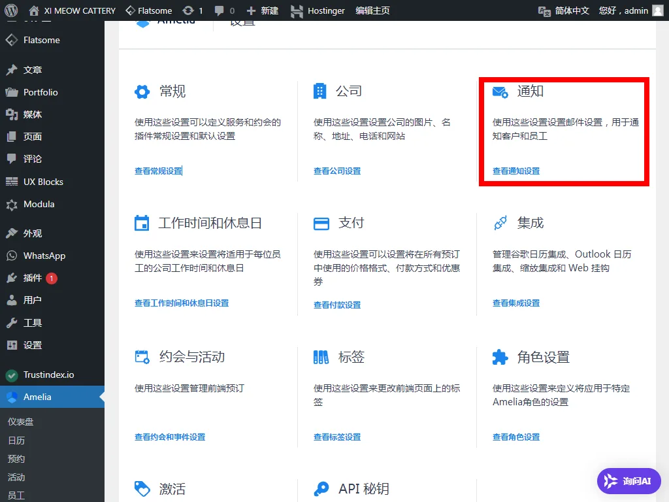
Task: Click the API 秘钥 key icon
Action: 321,489
